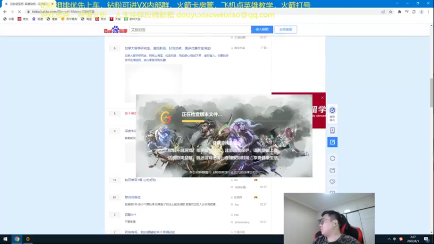Open the 百度 paw bookmark

(37, 19)
